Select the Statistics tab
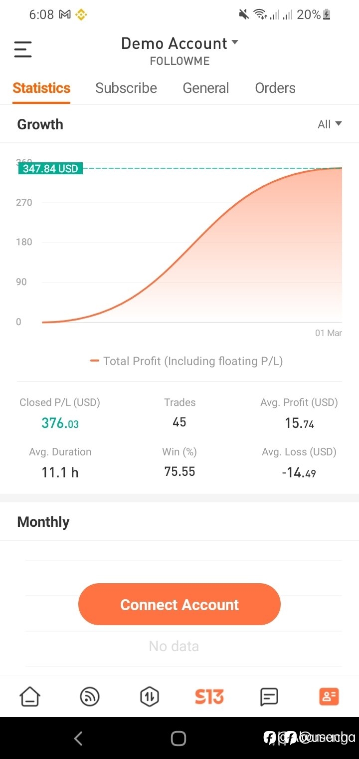This screenshot has width=359, height=759. 41,88
